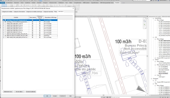170x98 pixels.
Task: Click the favorites star icon in the title bar
Action: coord(156,1)
